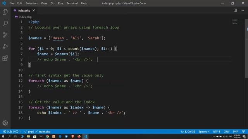This screenshot has height=139, width=248.
Task: Open the VS Code logo application menu
Action: pos(4,3)
